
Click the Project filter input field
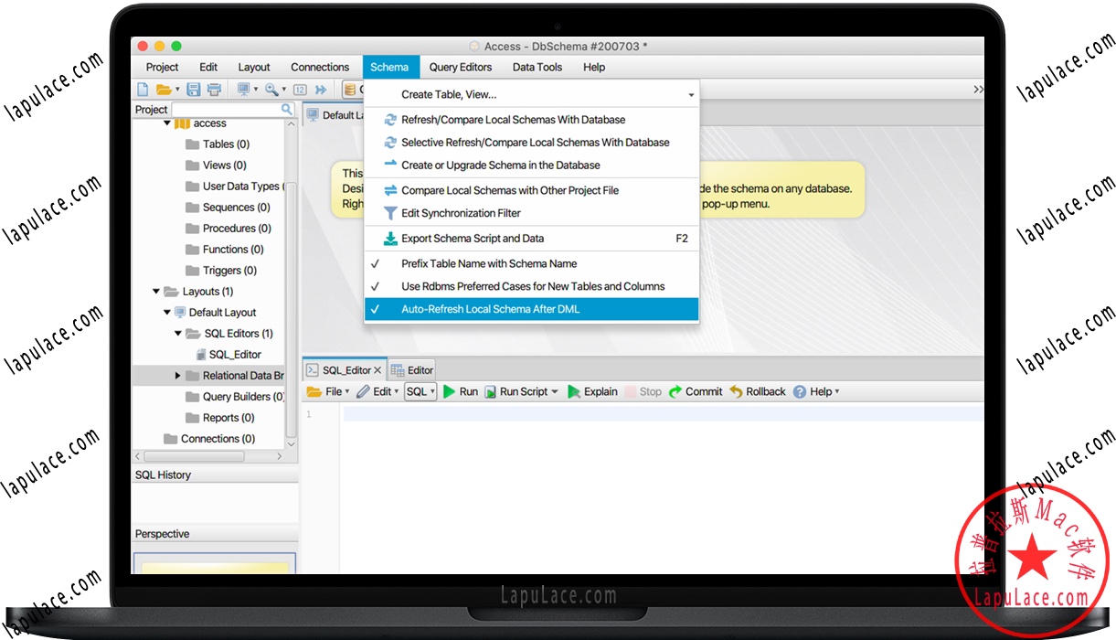pyautogui.click(x=227, y=109)
